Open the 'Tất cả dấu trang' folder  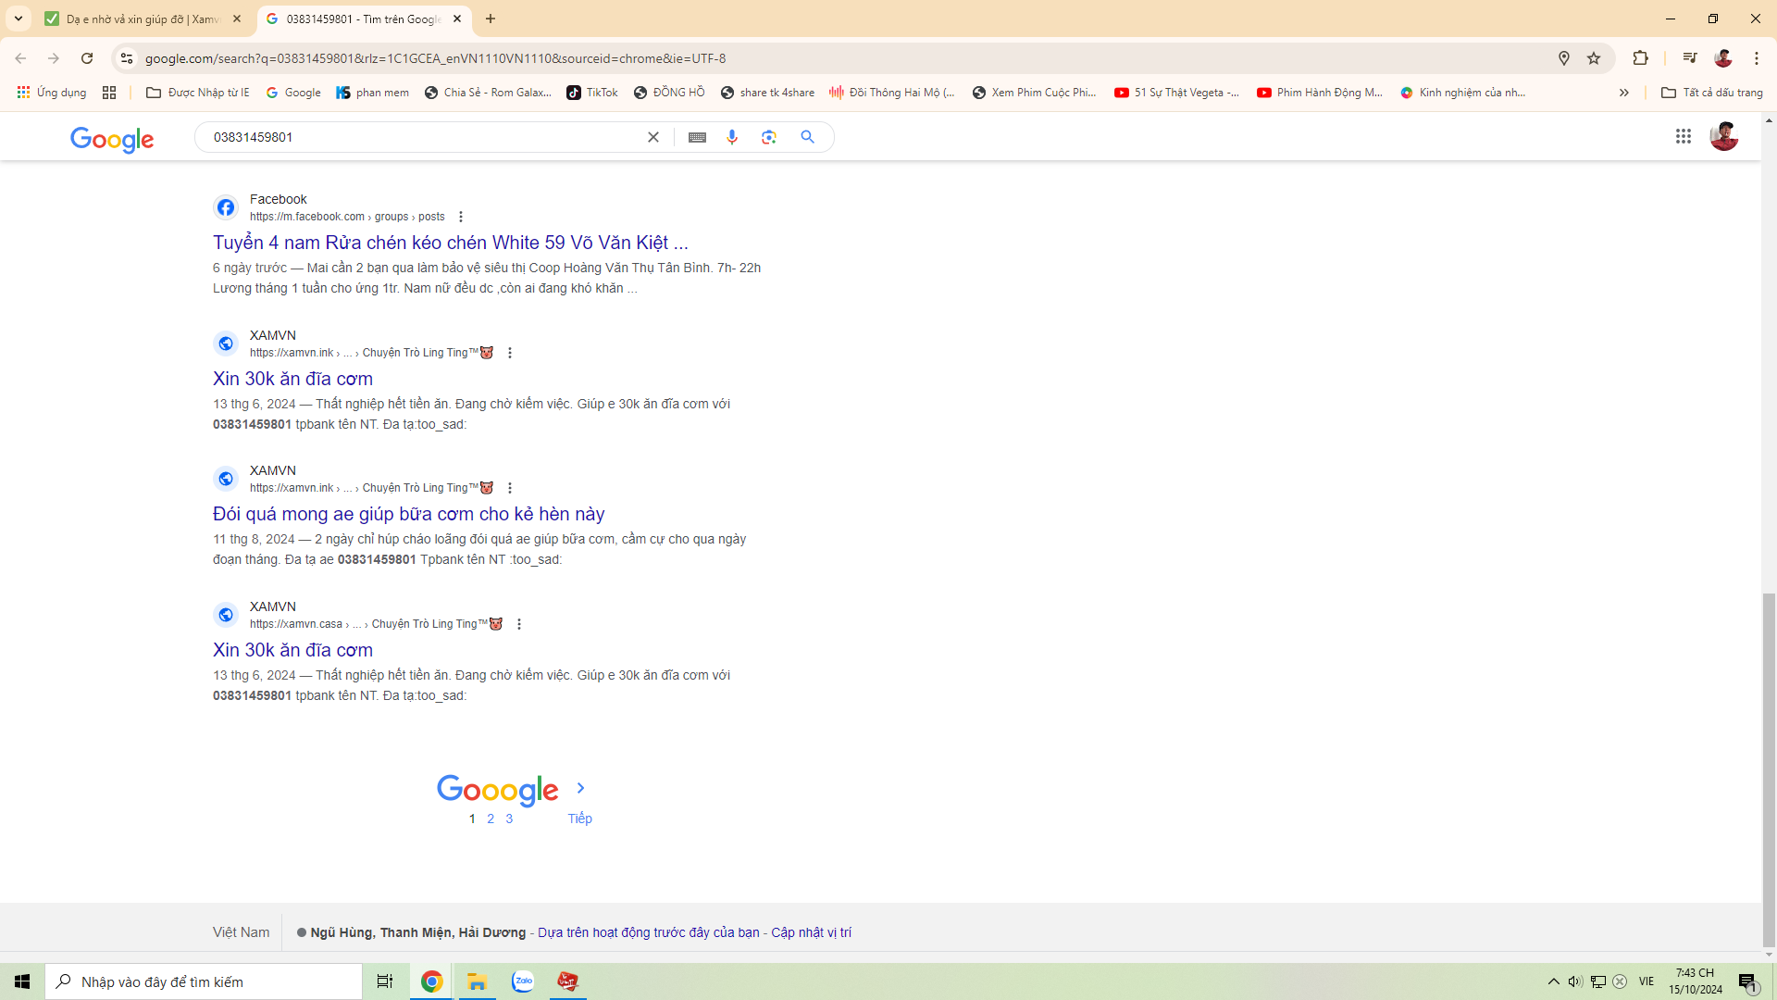coord(1712,93)
